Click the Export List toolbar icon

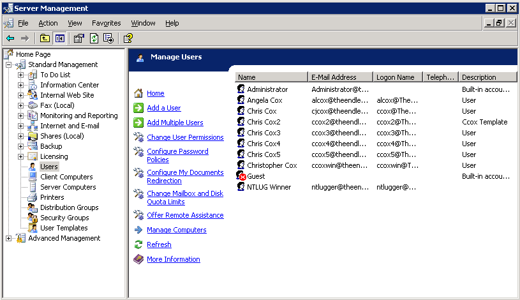108,38
